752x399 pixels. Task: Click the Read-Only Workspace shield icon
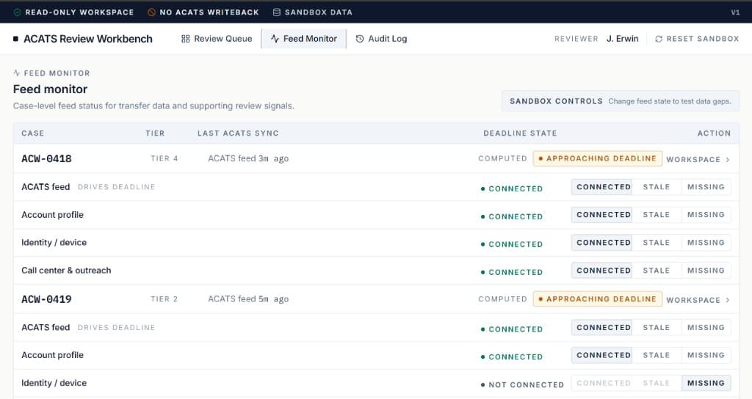18,12
